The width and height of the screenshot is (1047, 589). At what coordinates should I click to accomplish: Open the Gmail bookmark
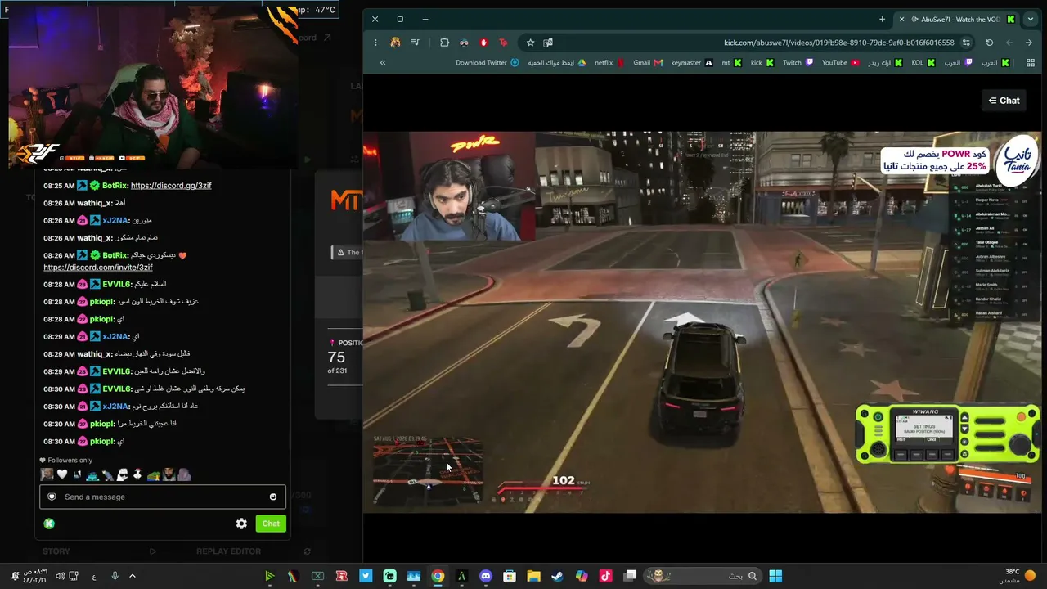click(647, 63)
